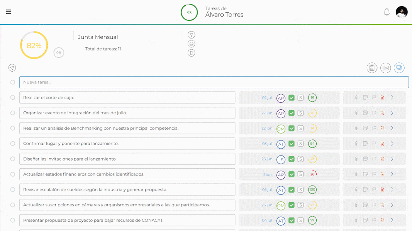Click the paper plane send icon
412x231 pixels.
pyautogui.click(x=12, y=68)
